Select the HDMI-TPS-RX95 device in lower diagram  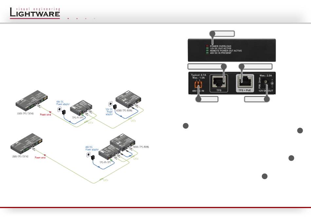pyautogui.click(x=122, y=142)
